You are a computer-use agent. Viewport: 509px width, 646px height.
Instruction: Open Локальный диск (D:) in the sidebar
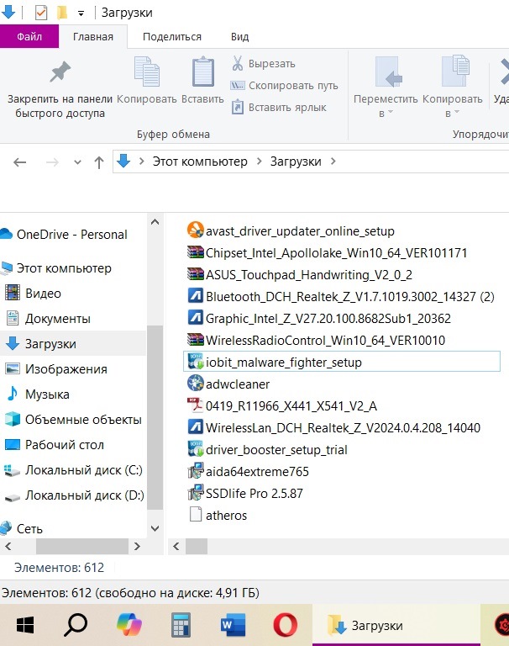(x=74, y=495)
